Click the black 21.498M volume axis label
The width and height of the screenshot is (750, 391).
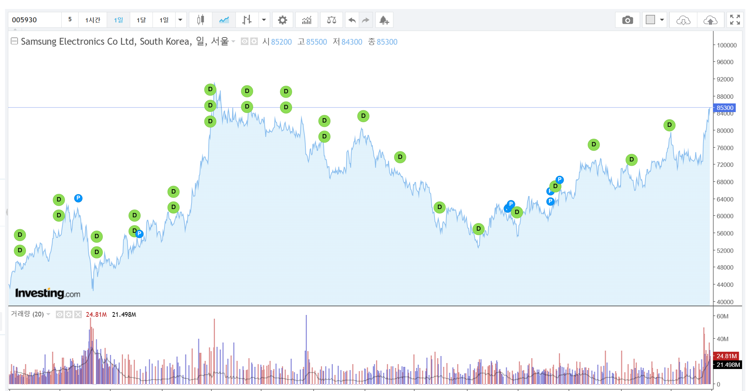728,365
